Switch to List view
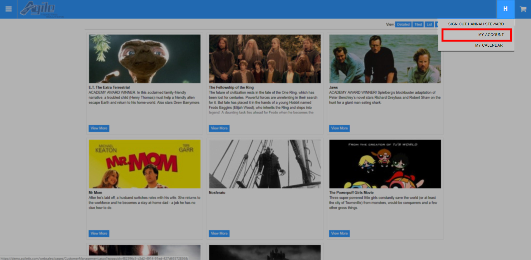Viewport: 531px width, 260px height. (x=429, y=25)
